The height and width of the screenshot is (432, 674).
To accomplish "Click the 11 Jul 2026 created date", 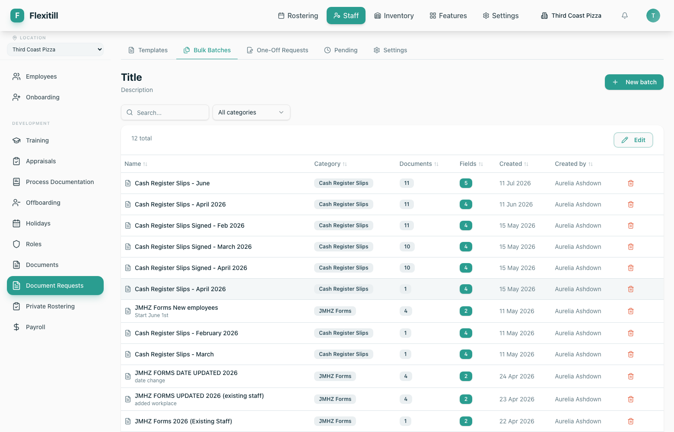I will click(515, 183).
